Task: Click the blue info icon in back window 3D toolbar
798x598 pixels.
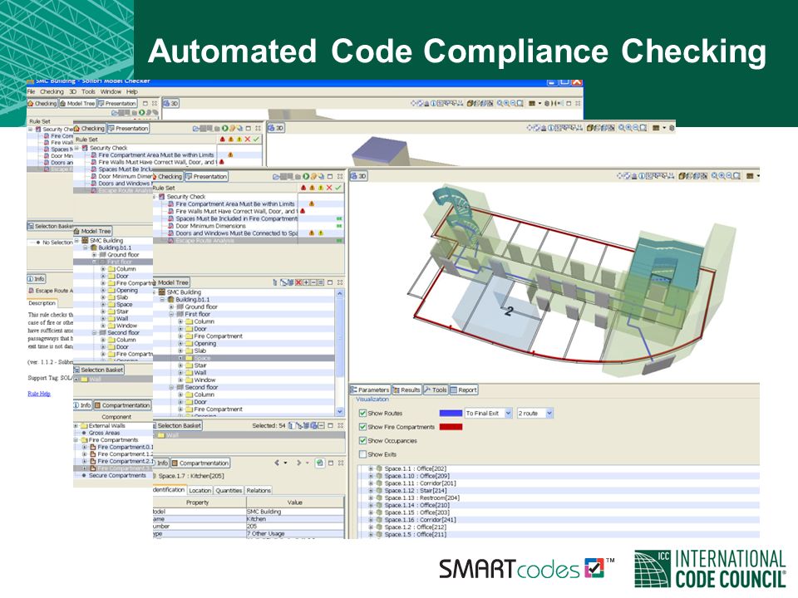Action: tap(433, 103)
